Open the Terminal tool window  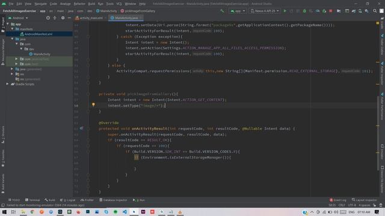coord(32,200)
